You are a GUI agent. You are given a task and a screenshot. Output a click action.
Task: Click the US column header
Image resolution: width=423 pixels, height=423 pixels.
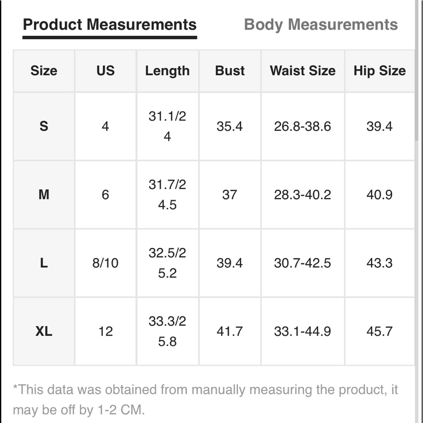pyautogui.click(x=105, y=71)
